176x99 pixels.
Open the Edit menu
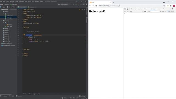tap(4, 2)
